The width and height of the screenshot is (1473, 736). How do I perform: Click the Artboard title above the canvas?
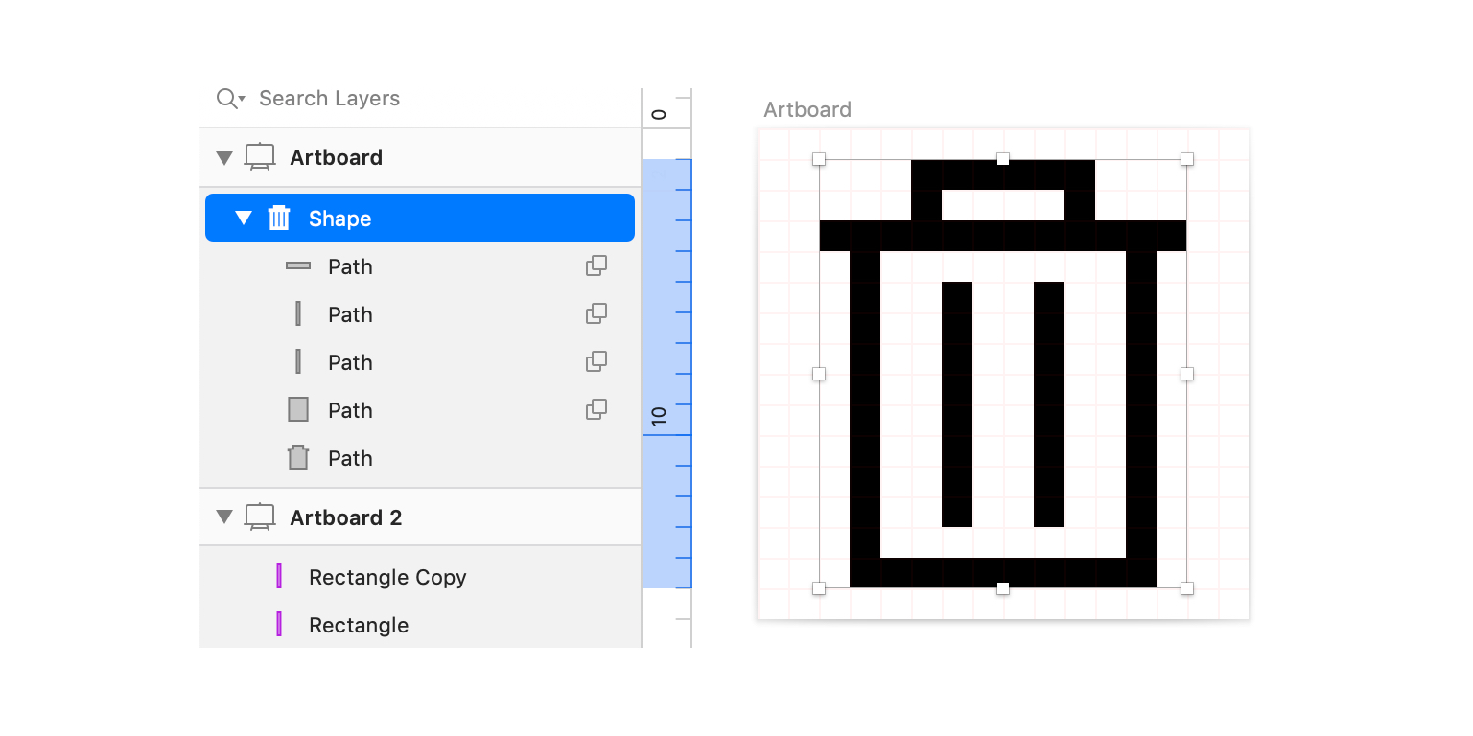point(807,110)
